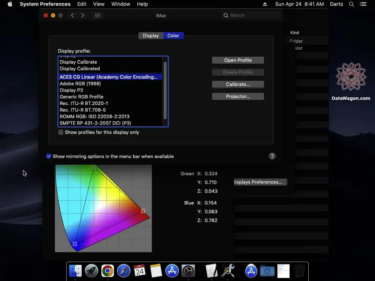This screenshot has width=375, height=281.
Task: Click Displays Preferences... in ColorSync window
Action: (x=260, y=182)
